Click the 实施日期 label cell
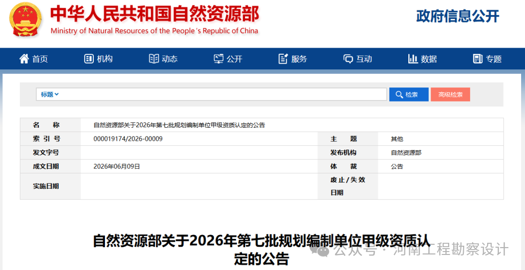Viewport: 525px width, 270px height. (51, 186)
